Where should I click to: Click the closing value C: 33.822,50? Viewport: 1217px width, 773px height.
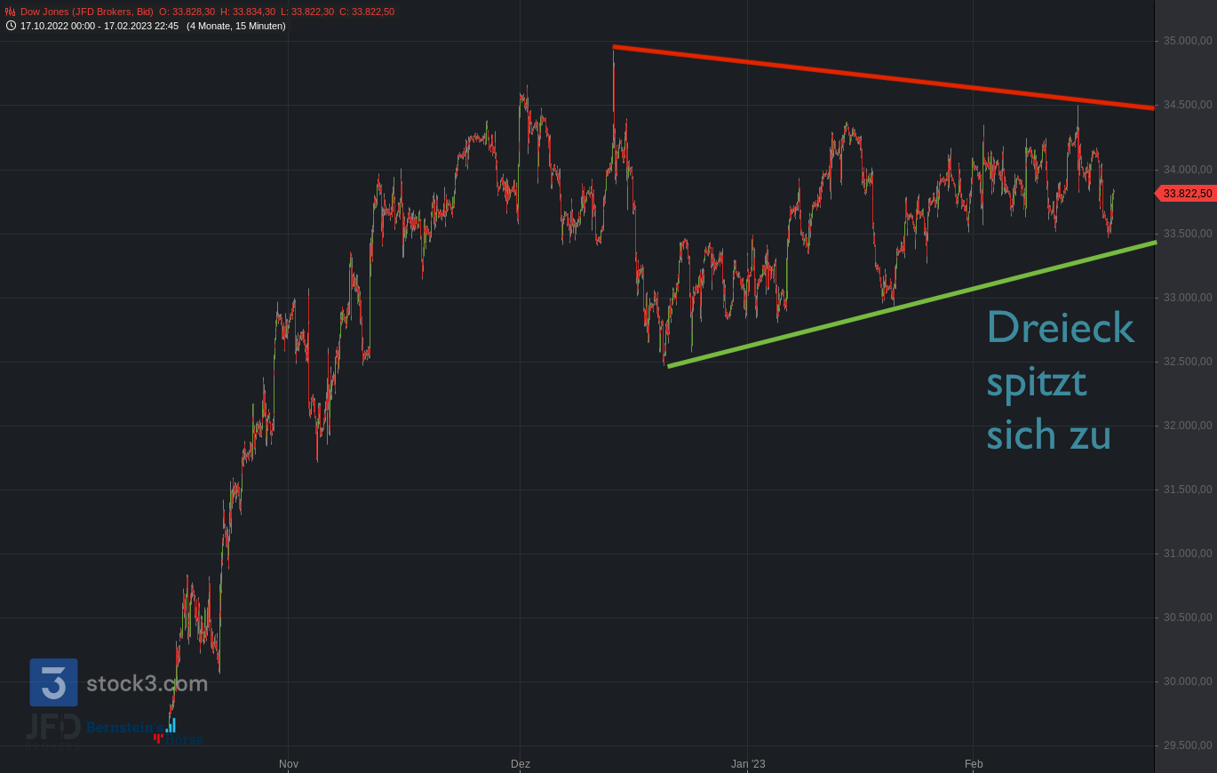coord(367,12)
